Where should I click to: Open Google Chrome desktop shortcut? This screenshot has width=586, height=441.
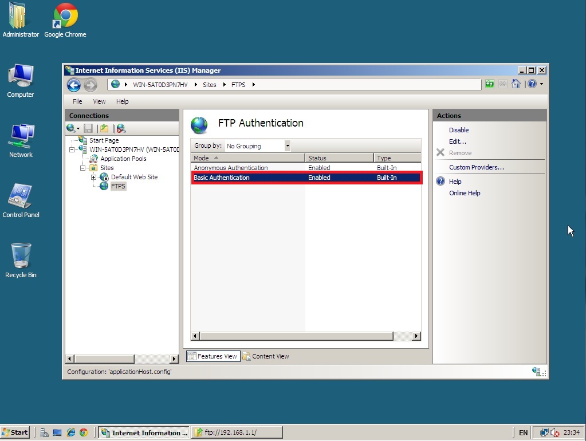tap(65, 21)
